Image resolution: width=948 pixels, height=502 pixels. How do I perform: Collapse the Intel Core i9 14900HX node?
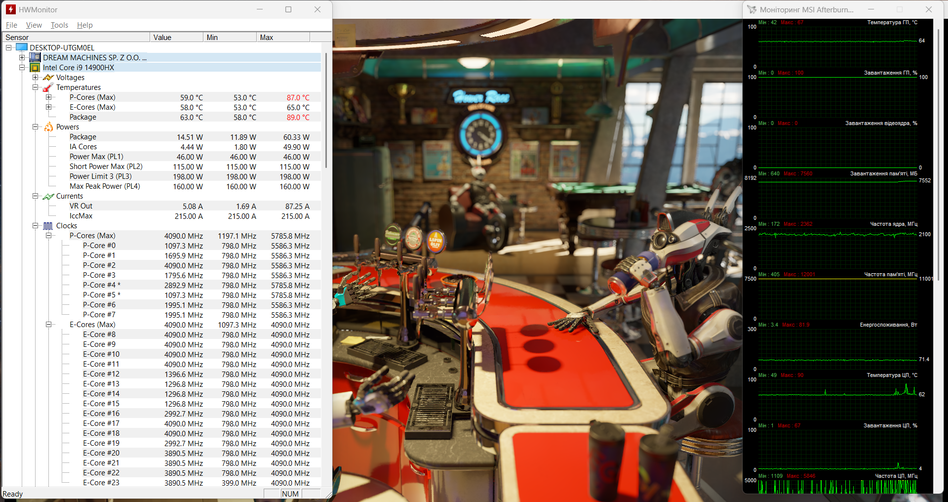click(22, 67)
